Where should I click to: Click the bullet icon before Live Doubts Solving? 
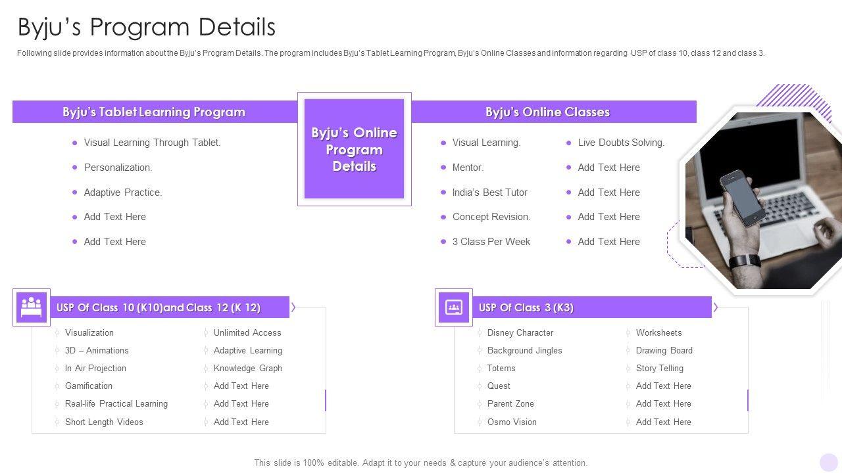[568, 143]
